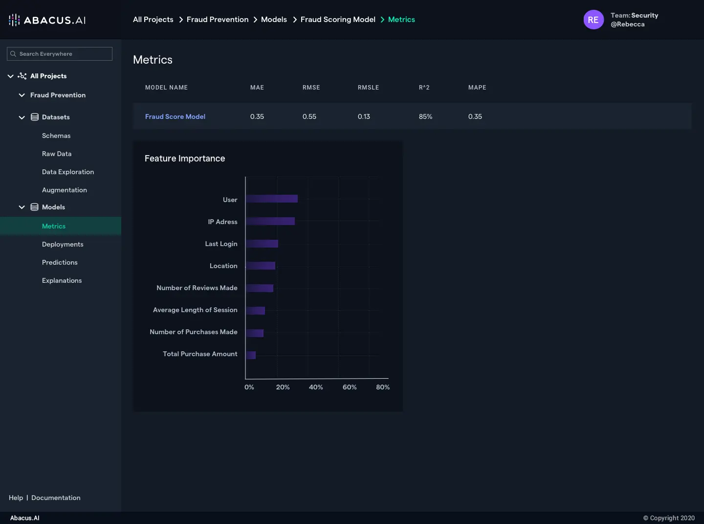Collapse the Fraud Prevention folder
The image size is (704, 524).
tap(22, 95)
